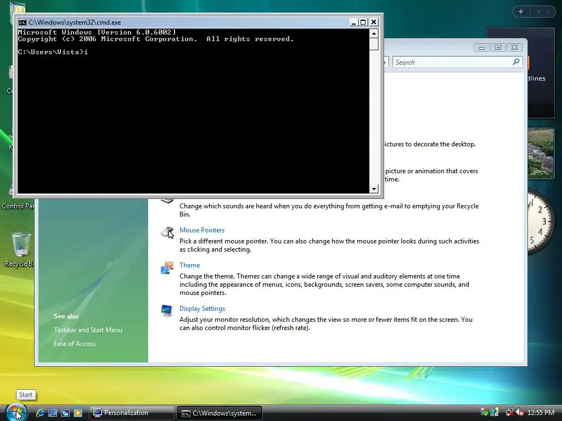Viewport: 562px width, 421px height.
Task: Focus the Search box in Personalization window
Action: (x=457, y=62)
